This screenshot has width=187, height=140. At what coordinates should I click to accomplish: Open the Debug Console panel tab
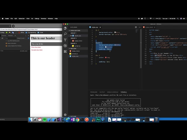click(112, 92)
